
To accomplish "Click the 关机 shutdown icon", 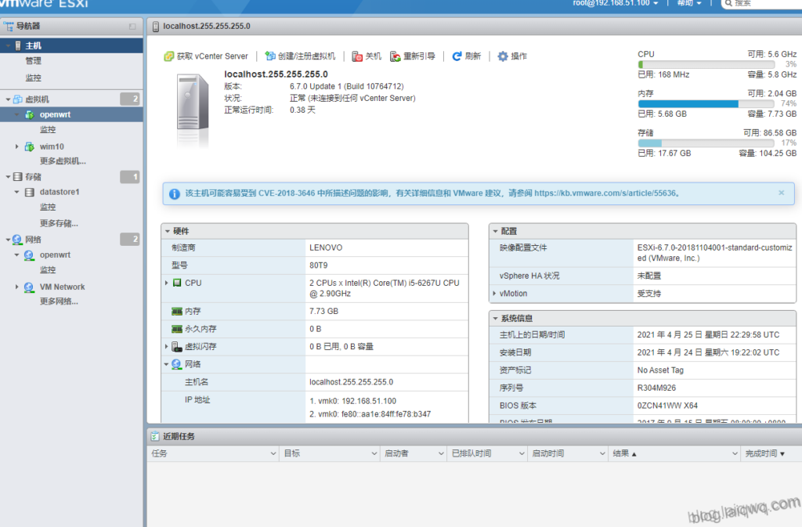I will tap(357, 56).
